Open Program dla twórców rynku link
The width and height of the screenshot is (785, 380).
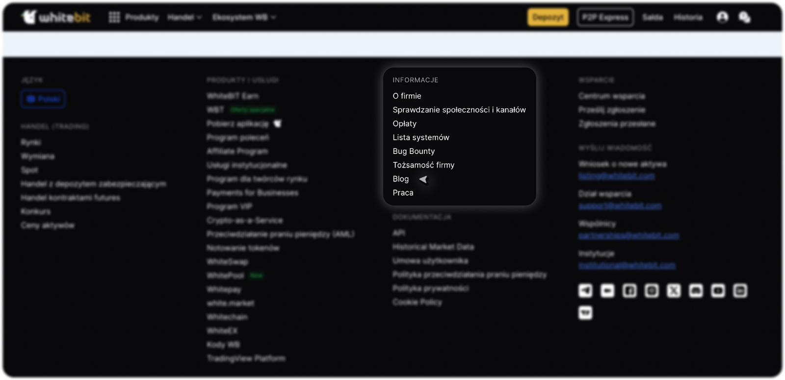coord(257,179)
